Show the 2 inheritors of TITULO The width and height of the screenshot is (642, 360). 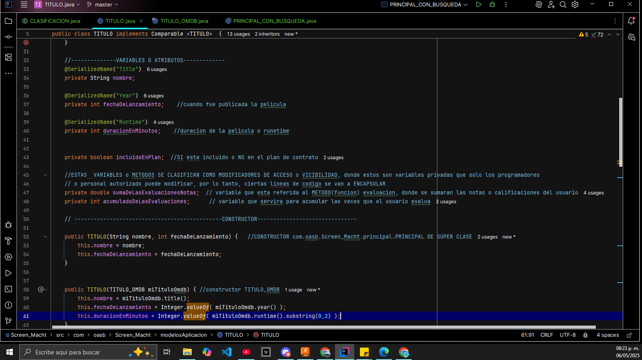[267, 34]
